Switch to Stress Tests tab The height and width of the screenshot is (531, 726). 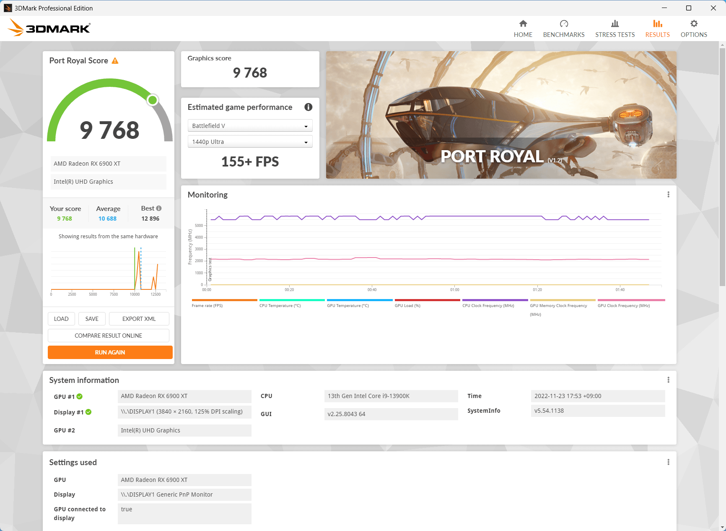615,29
